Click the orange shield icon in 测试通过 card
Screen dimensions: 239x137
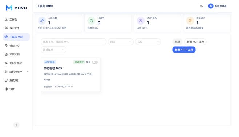(190, 21)
